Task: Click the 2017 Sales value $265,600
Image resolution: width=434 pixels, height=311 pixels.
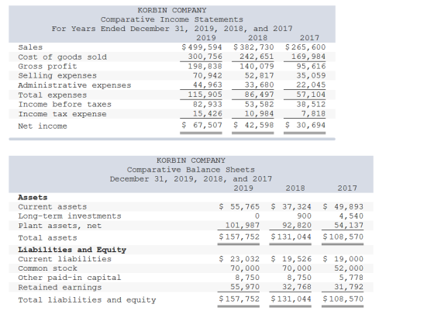Action: click(305, 47)
